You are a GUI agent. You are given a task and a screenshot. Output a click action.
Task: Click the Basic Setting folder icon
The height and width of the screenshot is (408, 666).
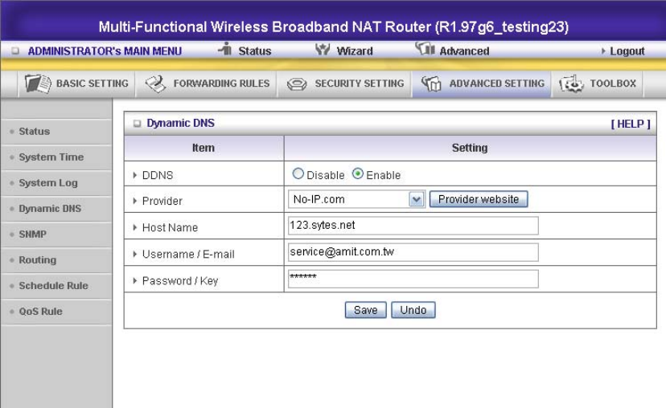coord(39,84)
